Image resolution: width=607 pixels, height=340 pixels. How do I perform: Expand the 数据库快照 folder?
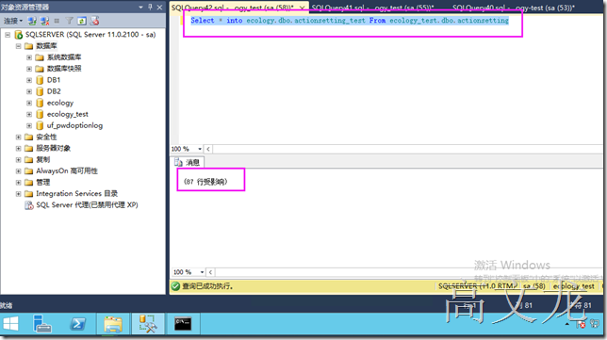29,69
